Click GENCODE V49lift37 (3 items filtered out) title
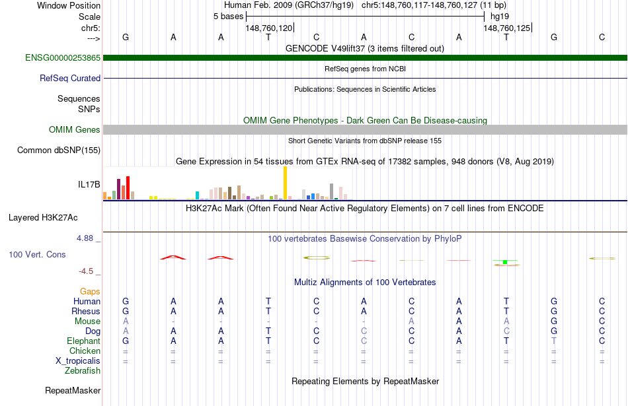The width and height of the screenshot is (628, 406). click(365, 48)
